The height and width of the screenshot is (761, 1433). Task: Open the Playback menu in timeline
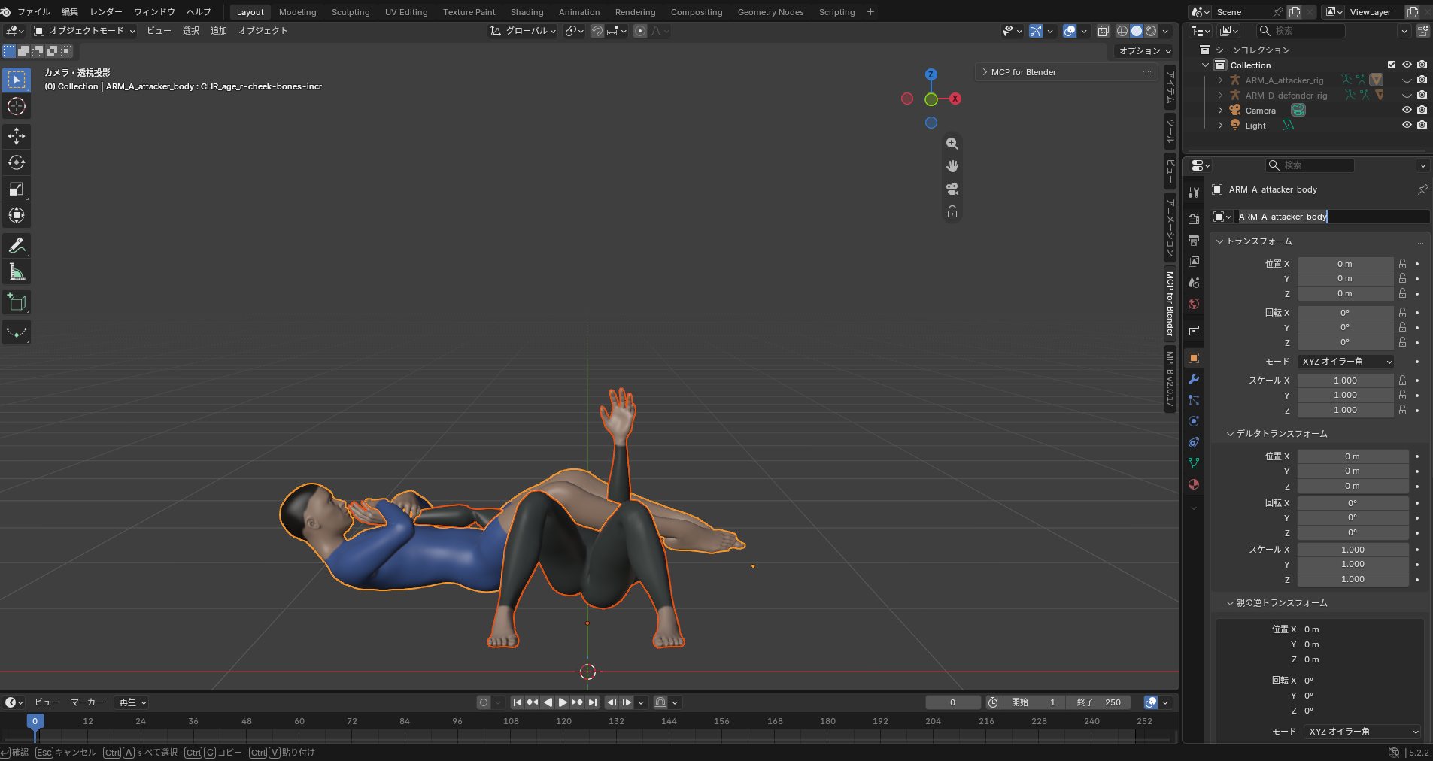pos(132,702)
